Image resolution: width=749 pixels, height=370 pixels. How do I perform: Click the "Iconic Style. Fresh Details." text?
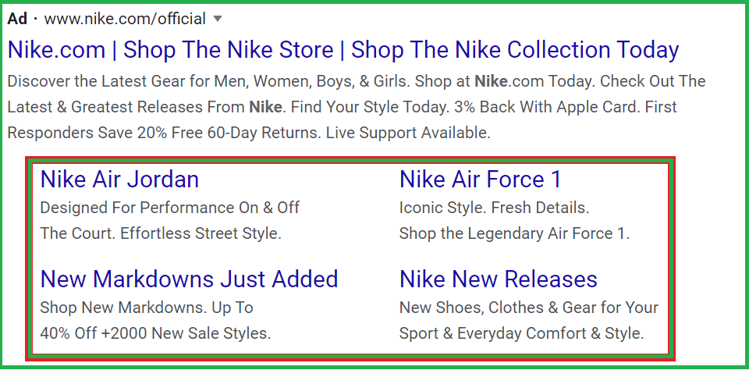[494, 208]
